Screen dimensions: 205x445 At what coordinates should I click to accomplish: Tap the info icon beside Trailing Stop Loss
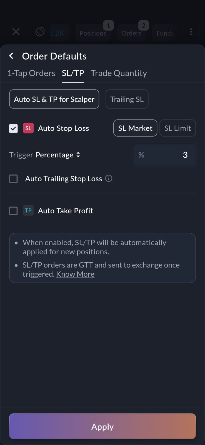click(109, 178)
